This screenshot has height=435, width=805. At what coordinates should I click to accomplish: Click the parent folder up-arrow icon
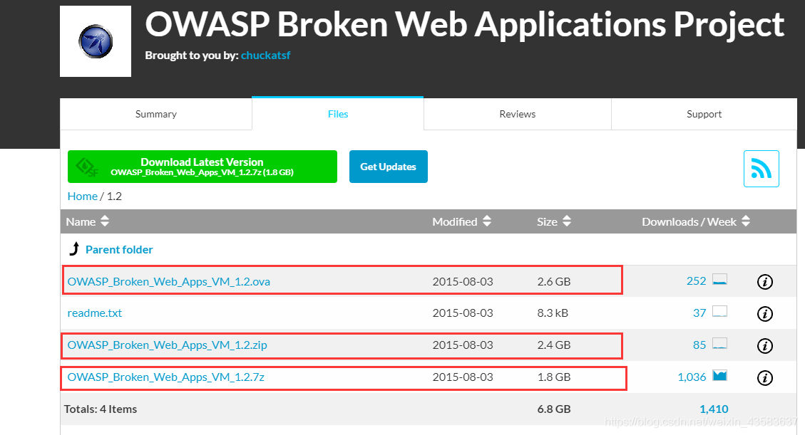coord(74,248)
